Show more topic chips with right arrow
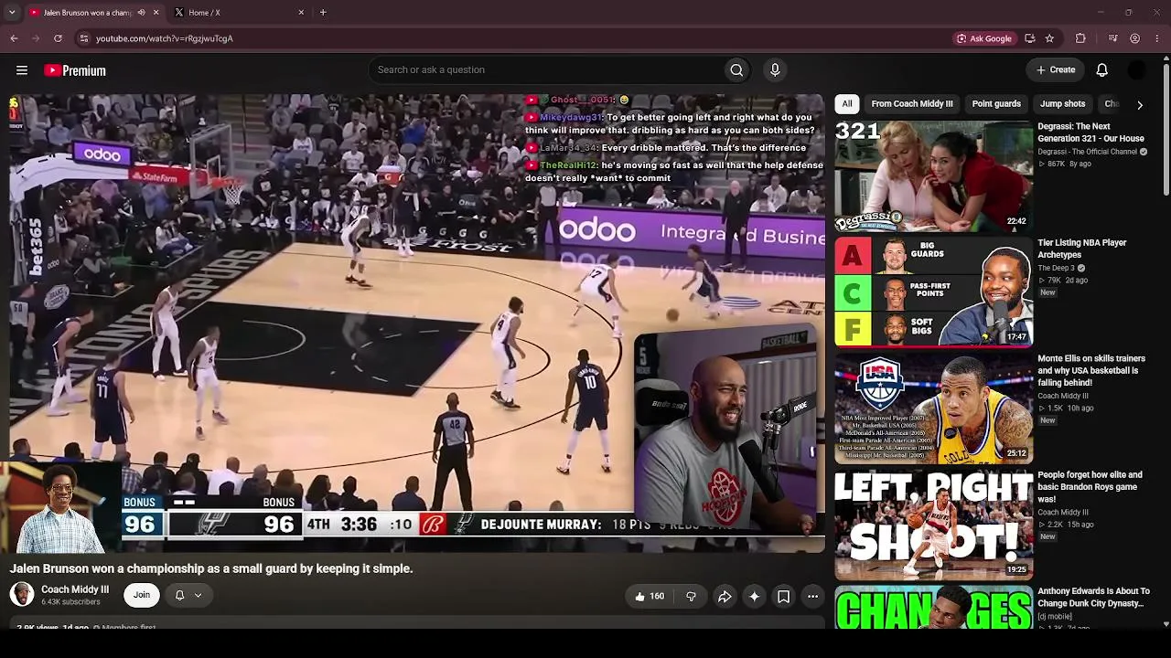Screen dimensions: 1171x658 point(1140,105)
